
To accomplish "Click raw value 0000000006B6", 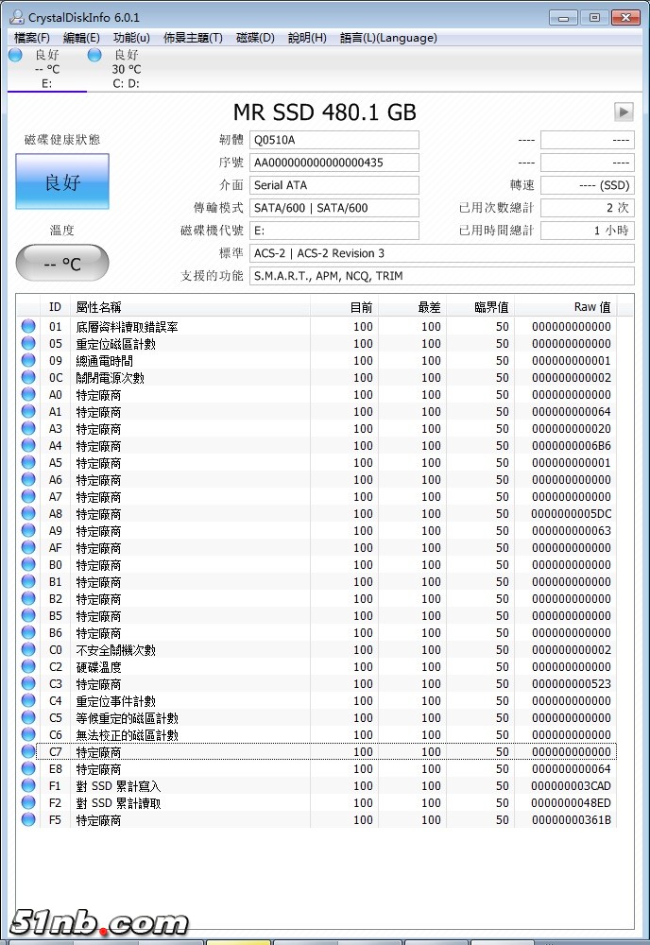I will tap(571, 445).
